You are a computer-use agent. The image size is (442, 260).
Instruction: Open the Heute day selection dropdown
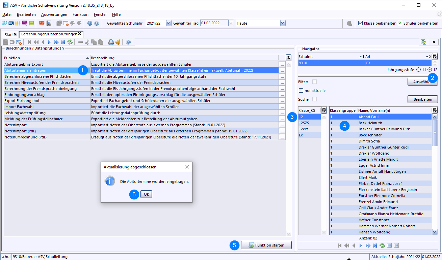283,23
